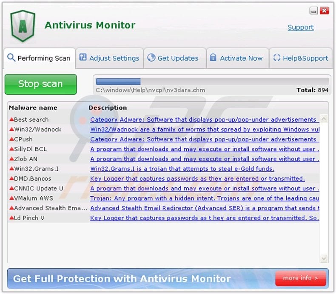Image resolution: width=336 pixels, height=294 pixels.
Task: Select the CNNIC Update U malware name
Action: pos(39,189)
